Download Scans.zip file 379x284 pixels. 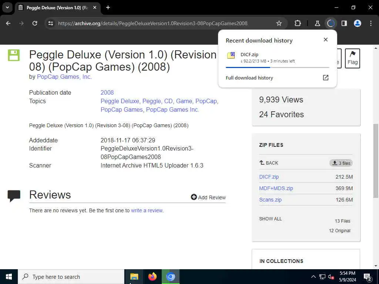coord(270,200)
